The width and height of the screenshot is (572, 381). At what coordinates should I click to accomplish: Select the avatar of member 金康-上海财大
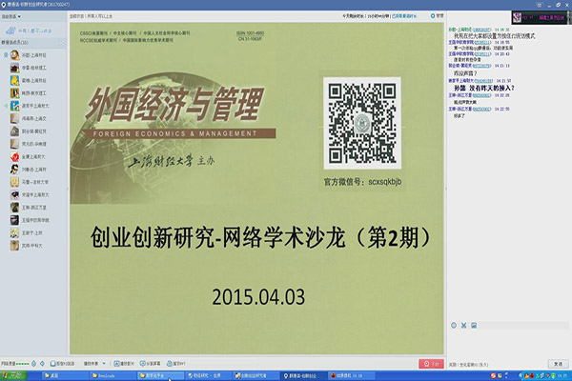pyautogui.click(x=12, y=155)
